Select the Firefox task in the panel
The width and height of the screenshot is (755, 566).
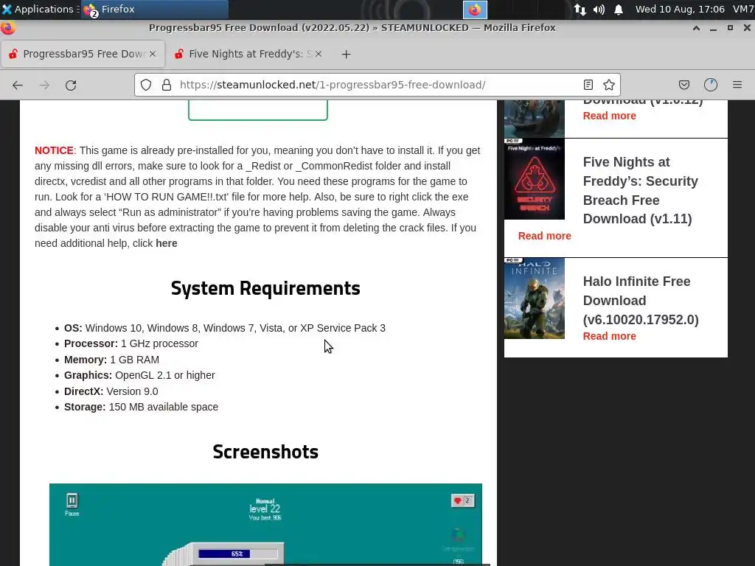(155, 9)
